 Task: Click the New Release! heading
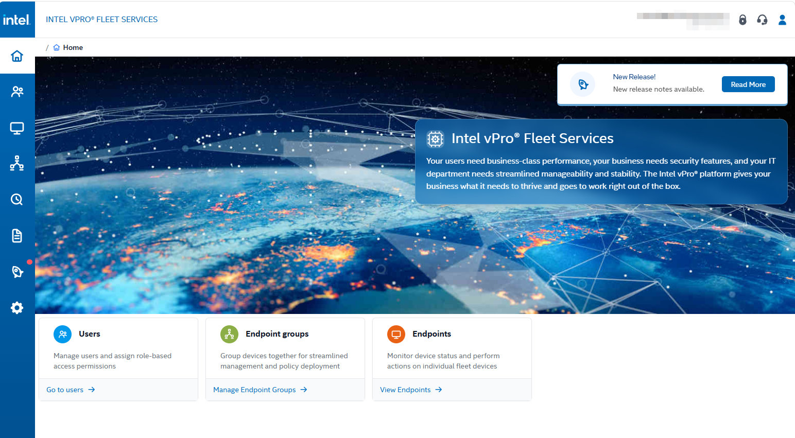tap(634, 77)
